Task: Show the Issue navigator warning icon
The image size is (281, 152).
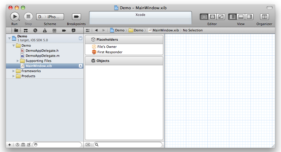Action: point(45,30)
